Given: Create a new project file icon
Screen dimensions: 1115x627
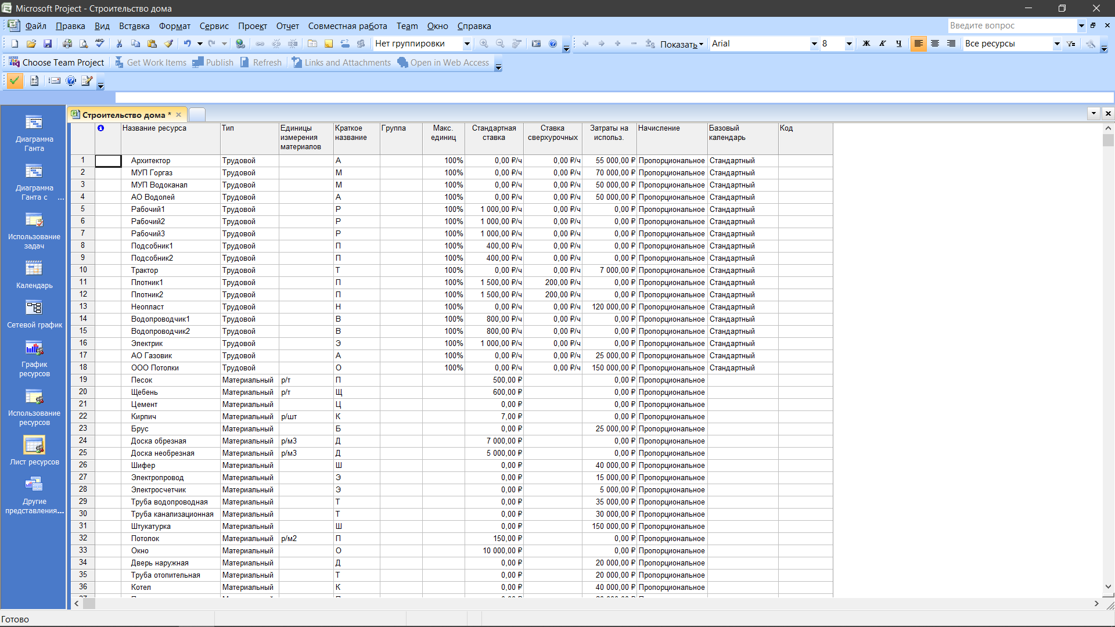Looking at the screenshot, I should (x=15, y=44).
